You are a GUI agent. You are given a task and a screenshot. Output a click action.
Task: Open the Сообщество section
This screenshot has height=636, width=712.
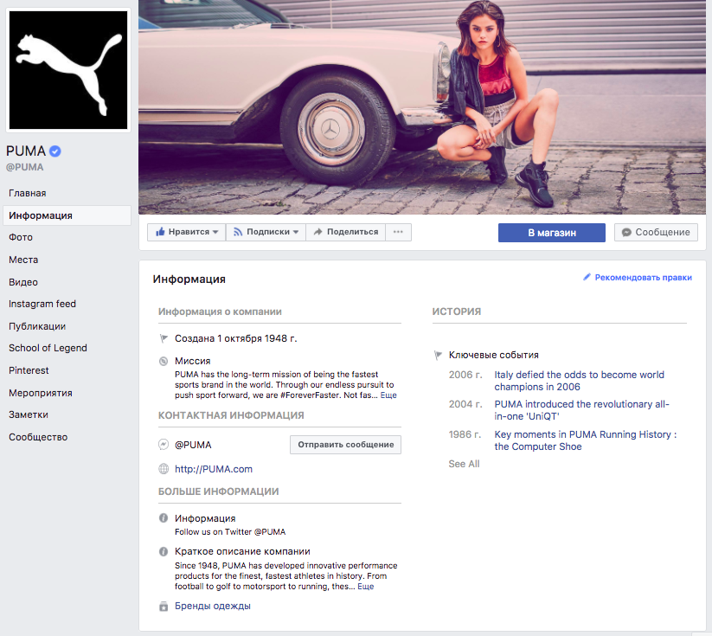point(38,437)
